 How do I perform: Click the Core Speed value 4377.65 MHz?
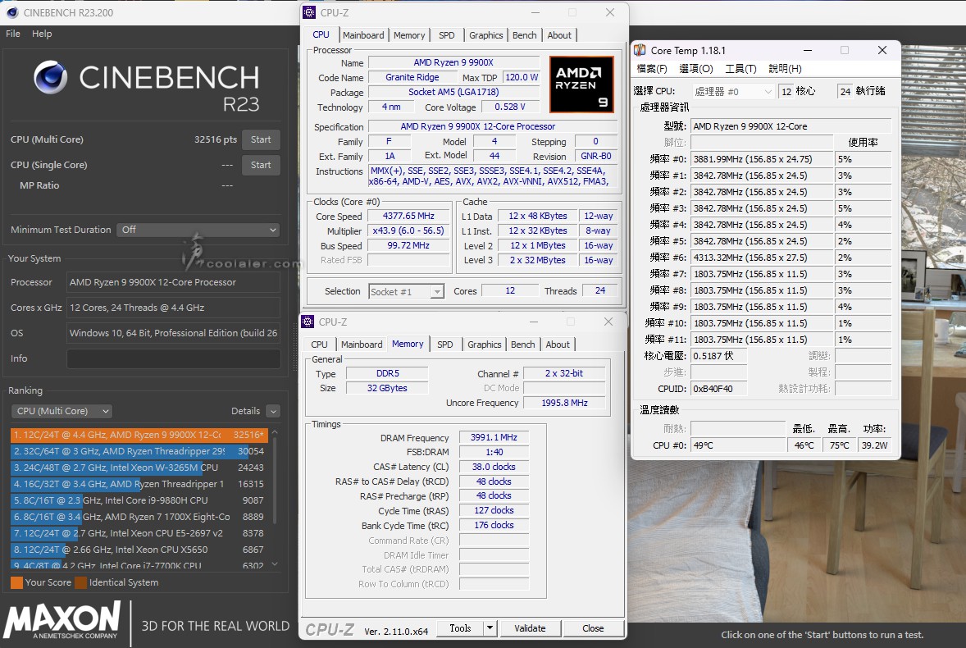click(408, 216)
